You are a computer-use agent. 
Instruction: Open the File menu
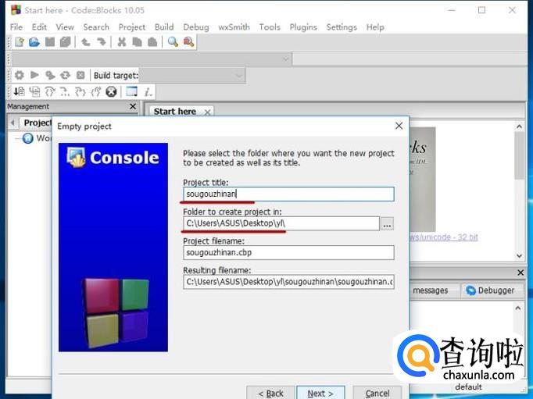point(16,27)
